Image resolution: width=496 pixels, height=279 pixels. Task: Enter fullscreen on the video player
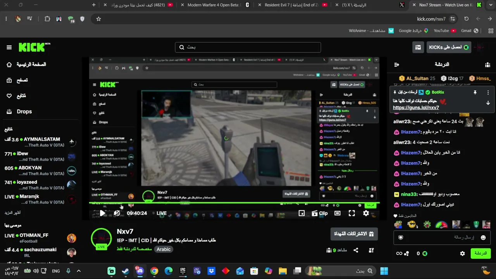(x=351, y=213)
